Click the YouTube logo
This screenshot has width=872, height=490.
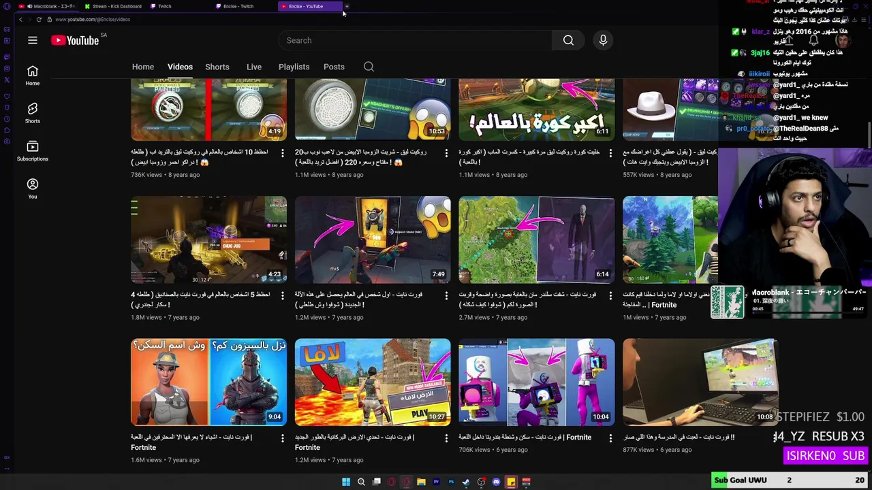click(75, 40)
